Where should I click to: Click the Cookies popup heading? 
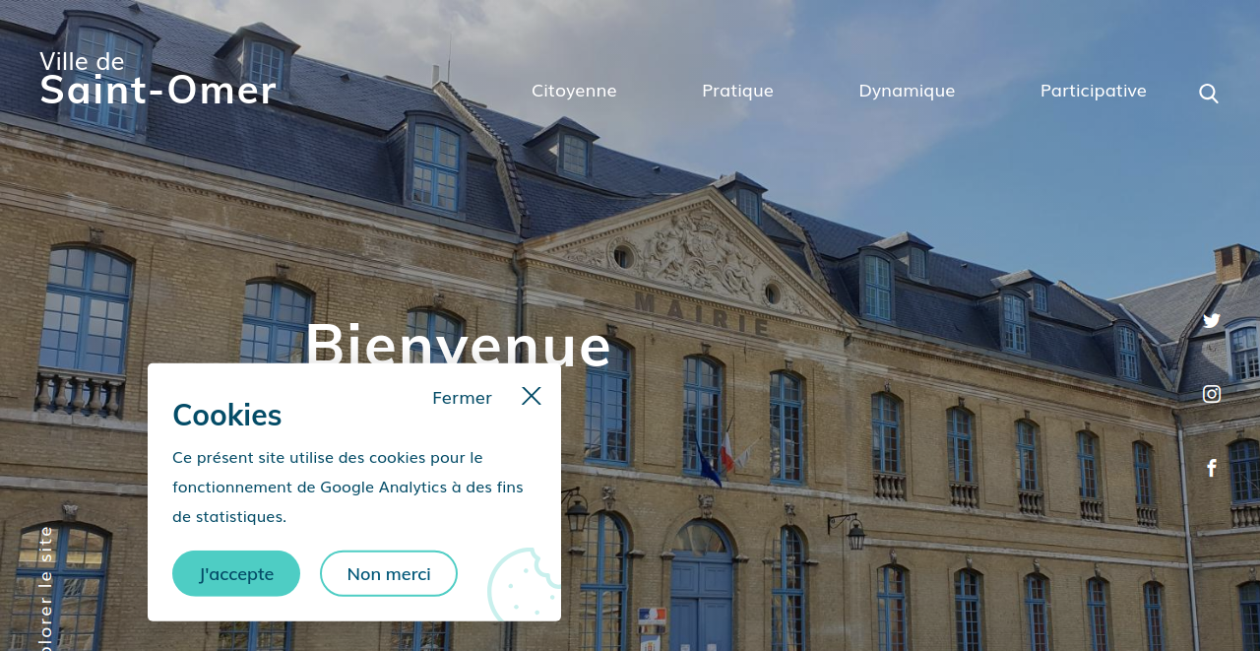(227, 415)
